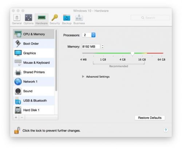Click the lock to prevent changes

point(17,131)
